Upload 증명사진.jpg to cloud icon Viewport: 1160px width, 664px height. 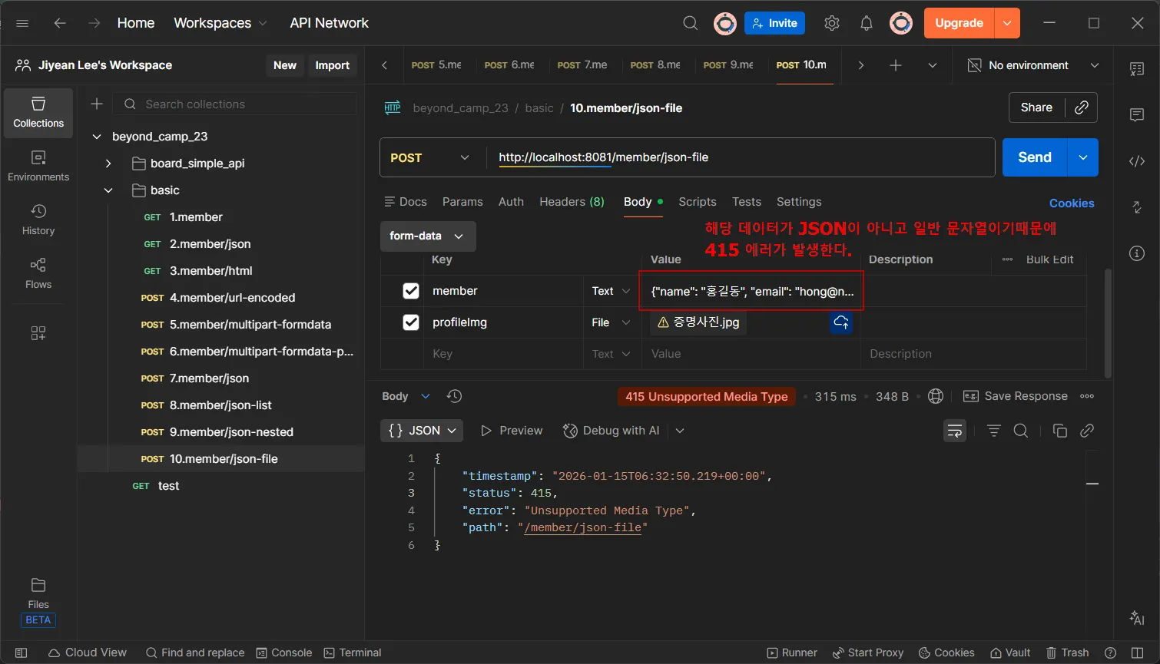841,322
